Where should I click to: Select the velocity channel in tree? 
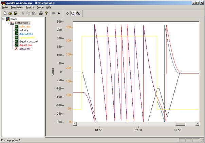point(24,30)
